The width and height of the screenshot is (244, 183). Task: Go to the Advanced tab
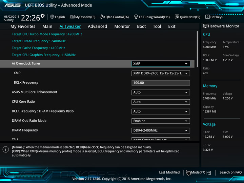coord(97,26)
